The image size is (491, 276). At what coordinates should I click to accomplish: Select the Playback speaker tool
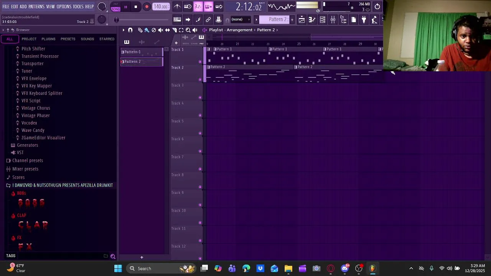click(x=195, y=30)
